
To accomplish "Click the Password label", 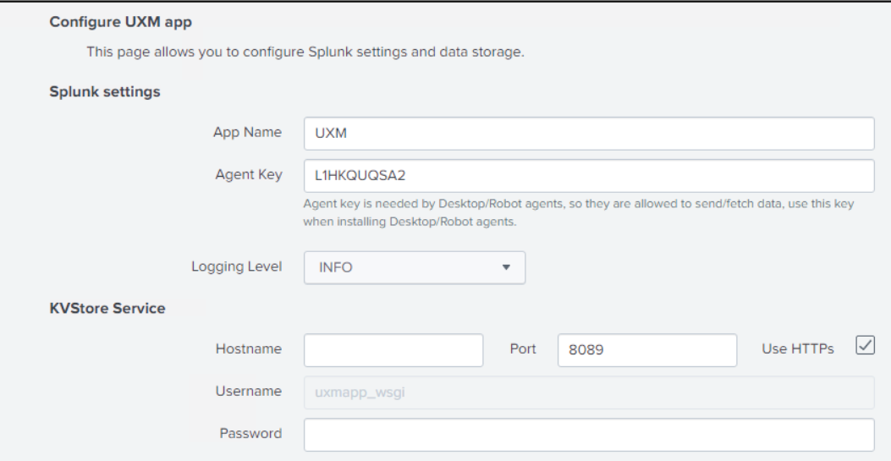I will [x=249, y=433].
